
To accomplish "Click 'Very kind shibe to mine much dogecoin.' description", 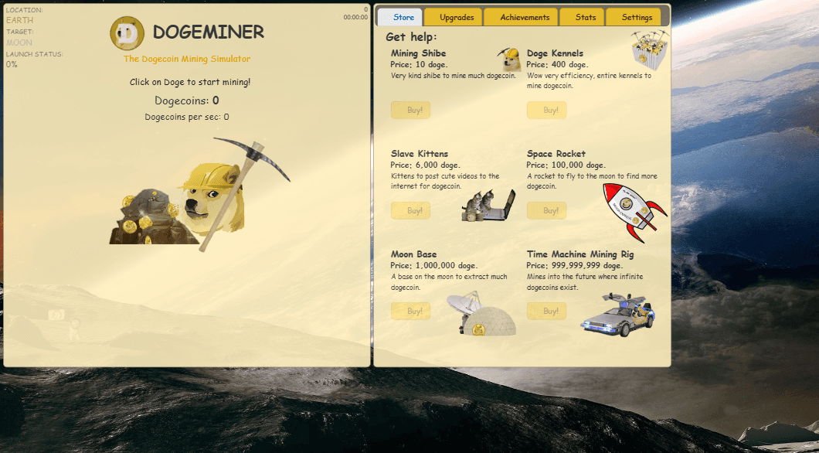I will 454,76.
